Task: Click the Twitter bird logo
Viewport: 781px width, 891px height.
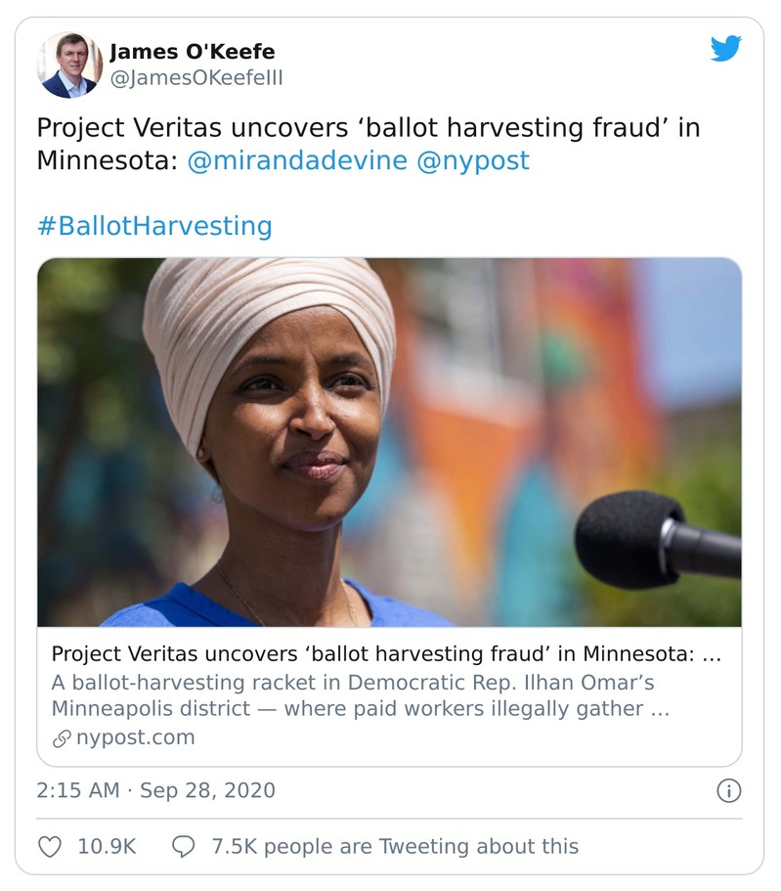Action: 725,48
